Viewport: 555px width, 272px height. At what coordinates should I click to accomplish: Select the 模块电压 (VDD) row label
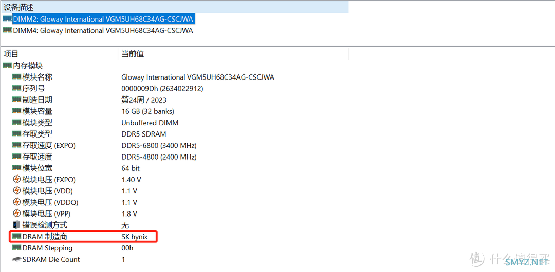tap(47, 191)
